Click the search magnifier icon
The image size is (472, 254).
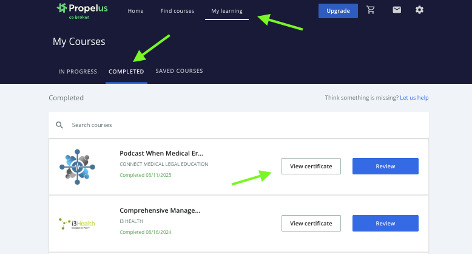(59, 125)
